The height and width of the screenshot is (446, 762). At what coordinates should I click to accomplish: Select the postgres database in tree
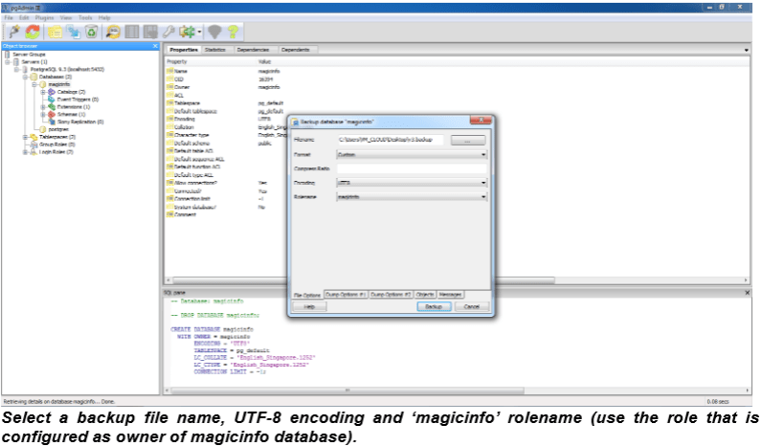(58, 130)
